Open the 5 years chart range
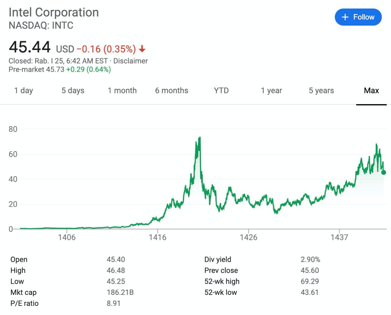Viewport: 391px width, 315px height. 321,90
